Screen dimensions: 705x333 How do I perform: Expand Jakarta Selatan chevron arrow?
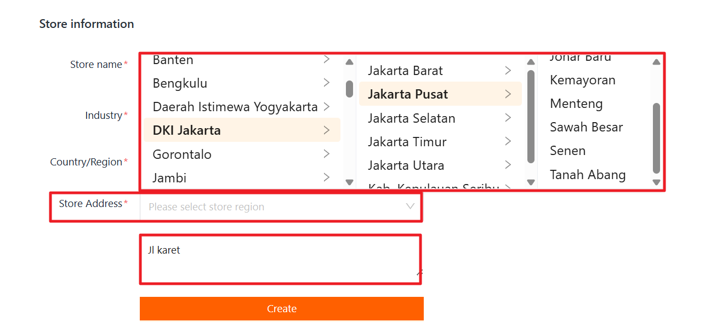(508, 118)
